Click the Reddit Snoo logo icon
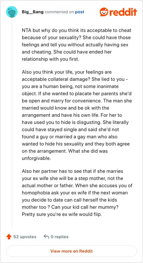 tap(104, 12)
